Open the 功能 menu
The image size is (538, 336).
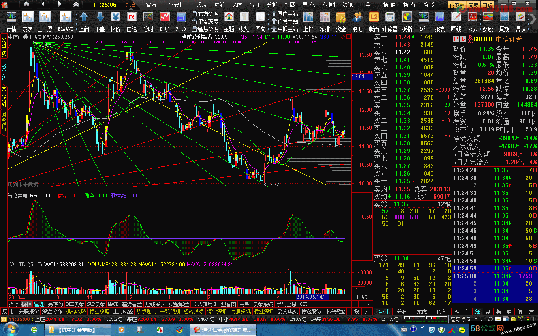[x=219, y=5]
